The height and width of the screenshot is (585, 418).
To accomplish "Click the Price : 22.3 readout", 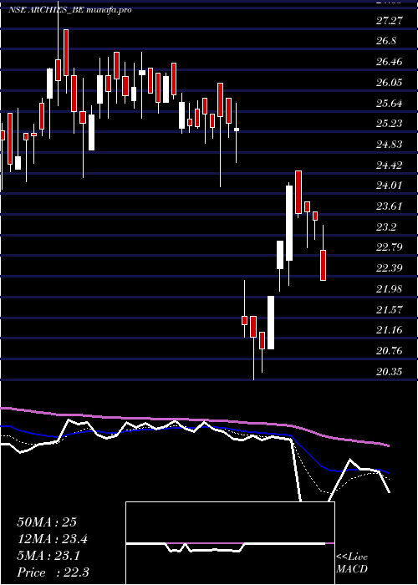I will (53, 572).
